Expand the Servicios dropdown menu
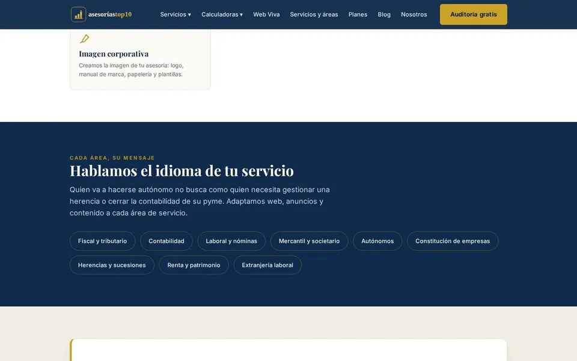The height and width of the screenshot is (361, 577). pos(176,14)
